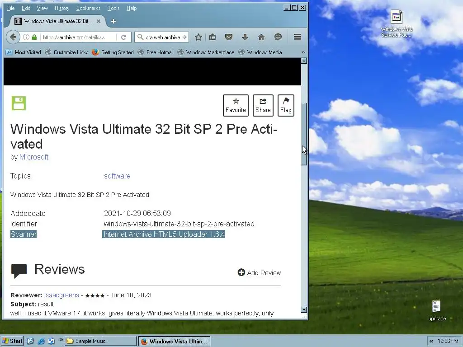Click the green floppy disk software icon
The height and width of the screenshot is (347, 463).
pos(19,103)
